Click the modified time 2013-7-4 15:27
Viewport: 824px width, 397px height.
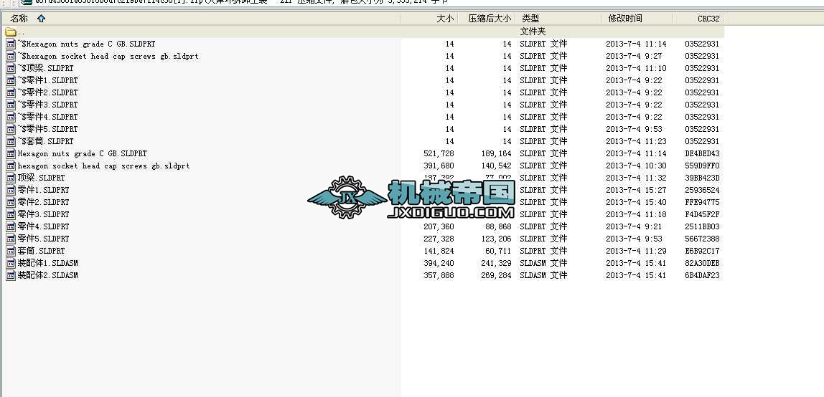click(636, 190)
